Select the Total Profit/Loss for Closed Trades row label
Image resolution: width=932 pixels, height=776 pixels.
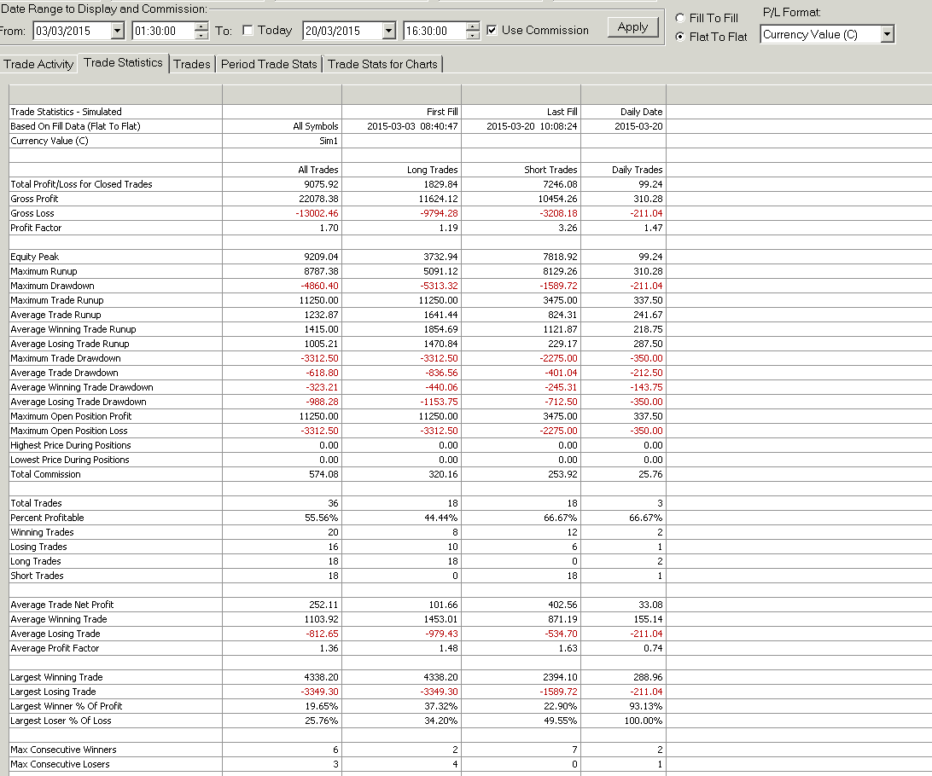coord(81,184)
